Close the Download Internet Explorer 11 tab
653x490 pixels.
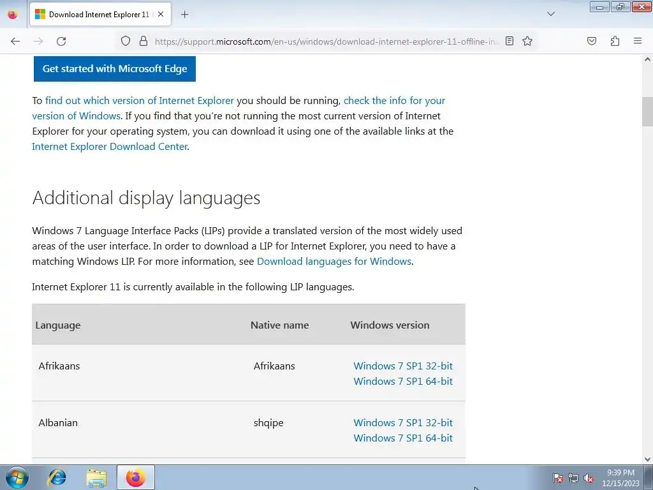coord(161,14)
